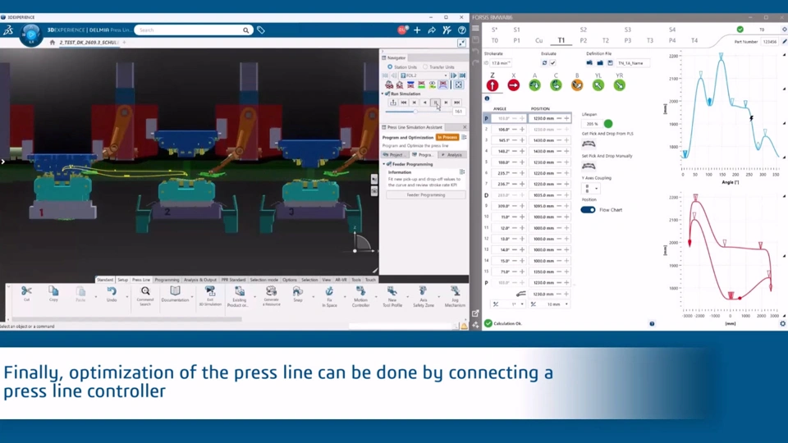The image size is (788, 443).
Task: Click the Snap tool
Action: tap(298, 294)
